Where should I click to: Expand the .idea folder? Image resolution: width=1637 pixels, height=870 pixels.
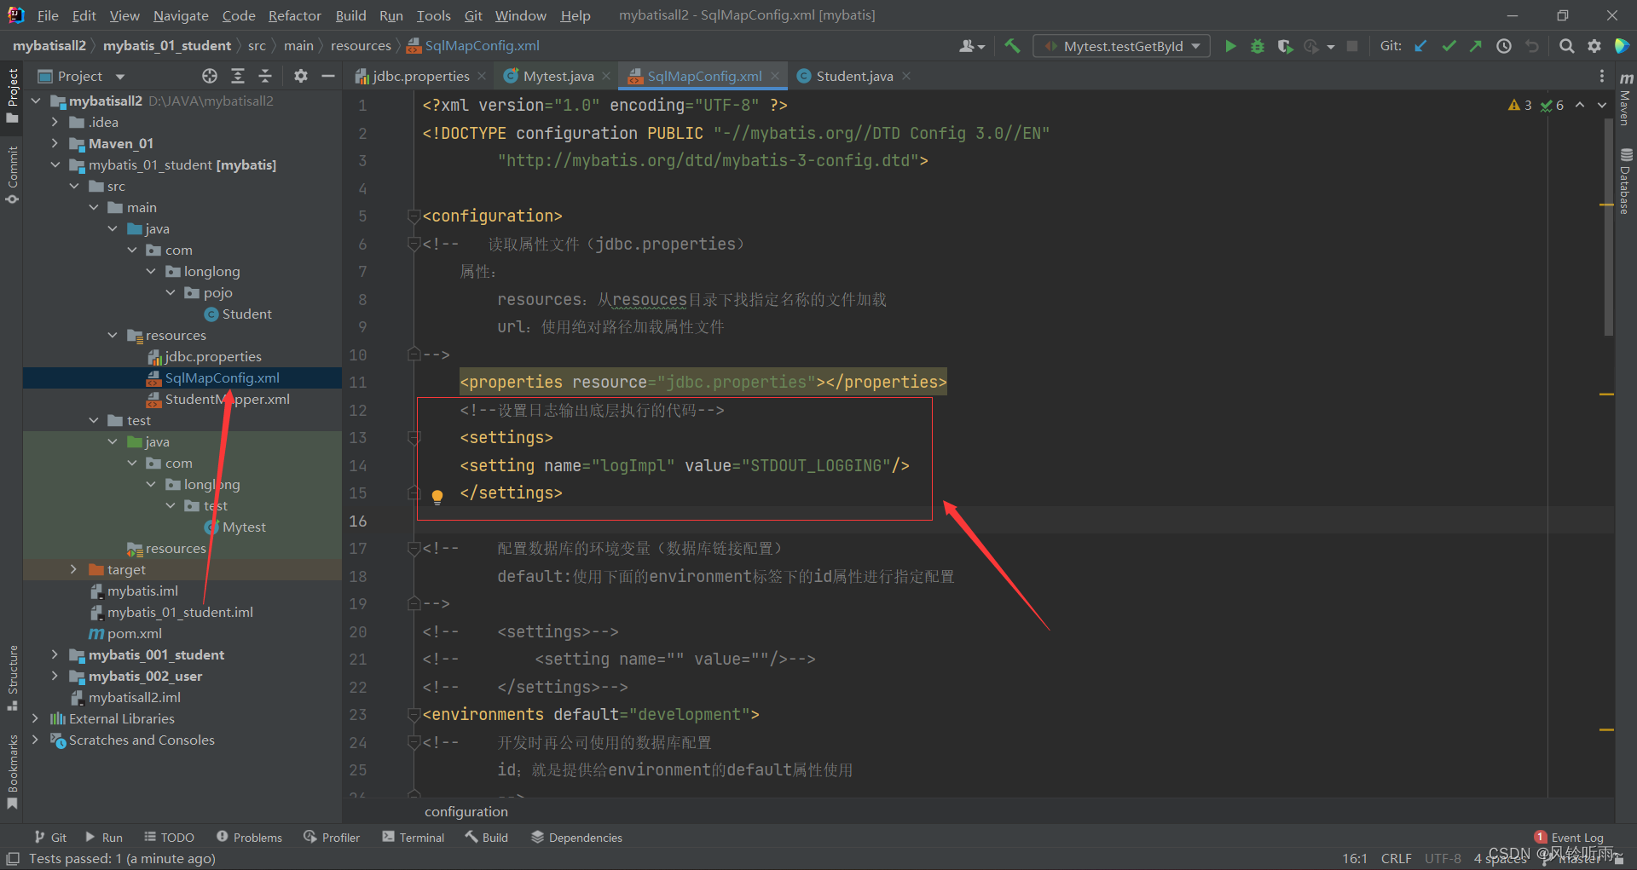[55, 122]
